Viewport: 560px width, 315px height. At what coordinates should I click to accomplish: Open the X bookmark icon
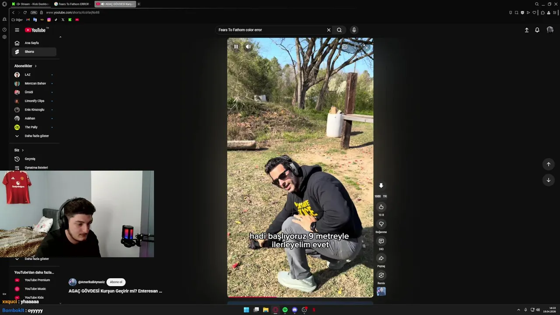(63, 20)
